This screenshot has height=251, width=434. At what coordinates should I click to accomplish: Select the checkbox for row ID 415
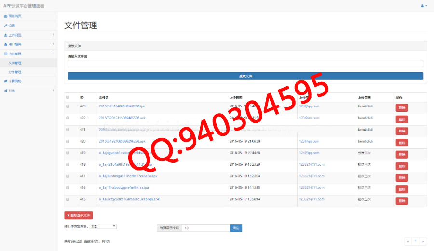coord(68,199)
